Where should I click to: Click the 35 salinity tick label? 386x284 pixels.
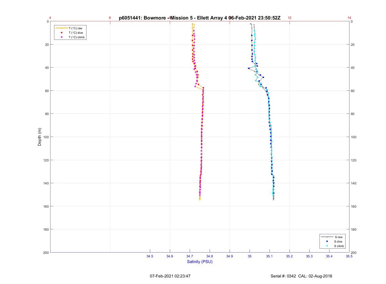tap(250, 256)
